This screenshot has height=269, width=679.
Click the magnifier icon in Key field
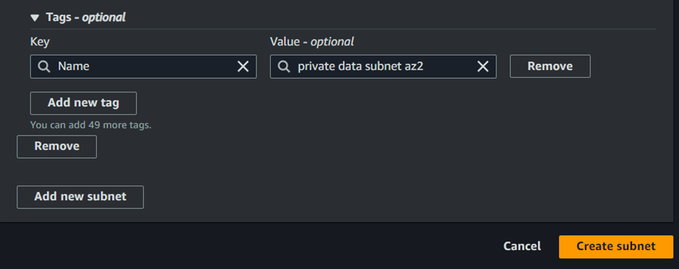point(44,66)
